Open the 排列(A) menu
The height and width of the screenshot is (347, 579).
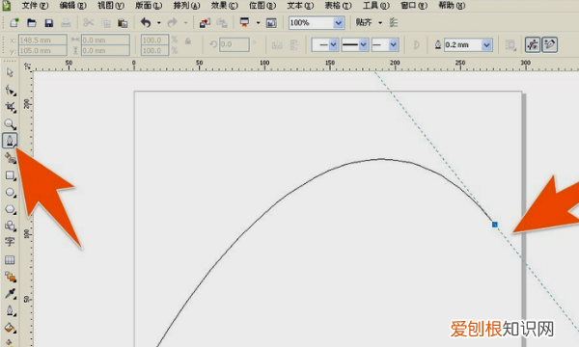[x=187, y=6]
